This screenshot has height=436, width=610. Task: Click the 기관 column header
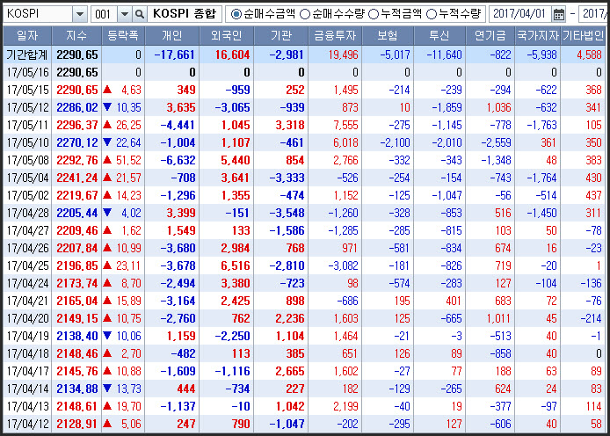(x=281, y=36)
